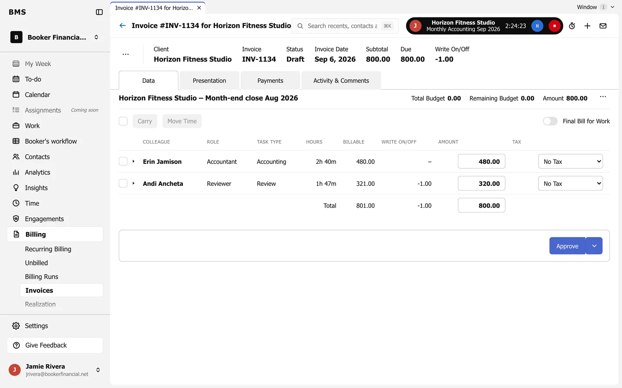Open Window menu dropdown
This screenshot has width=622, height=388.
click(x=595, y=7)
